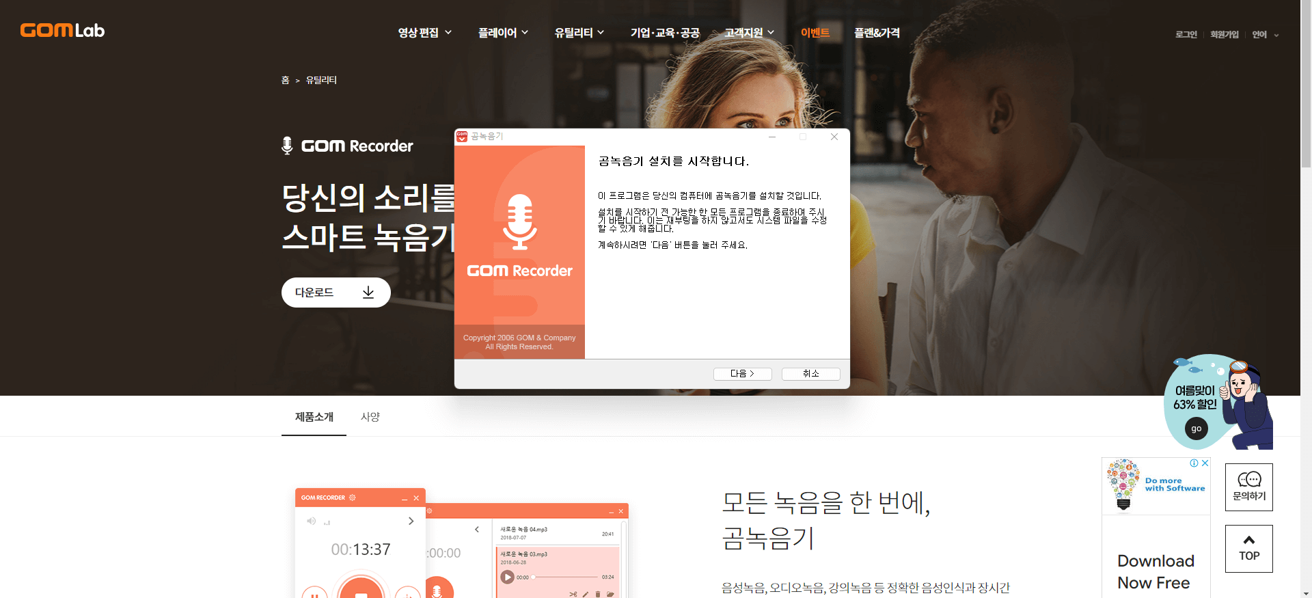Image resolution: width=1312 pixels, height=598 pixels.
Task: Expand the 영상 편집 menu
Action: [424, 33]
